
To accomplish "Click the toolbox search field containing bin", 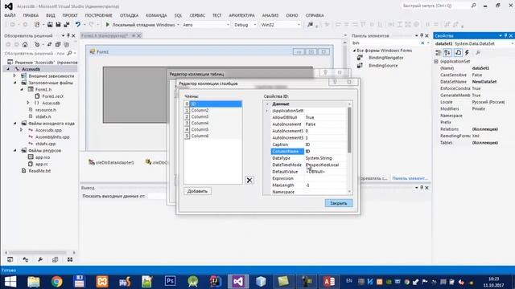I will [x=386, y=43].
